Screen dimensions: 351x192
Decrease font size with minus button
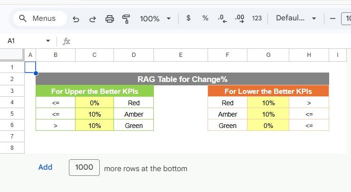(x=332, y=18)
